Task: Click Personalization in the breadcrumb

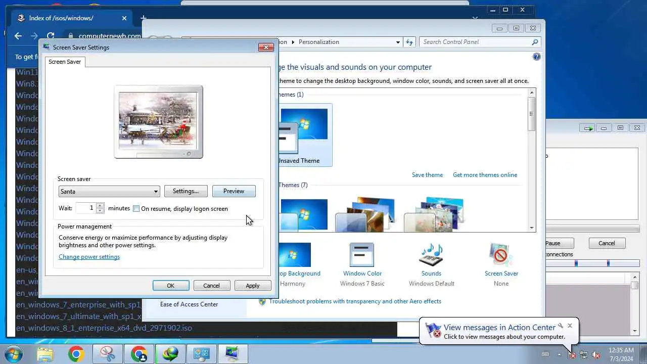Action: [x=318, y=42]
